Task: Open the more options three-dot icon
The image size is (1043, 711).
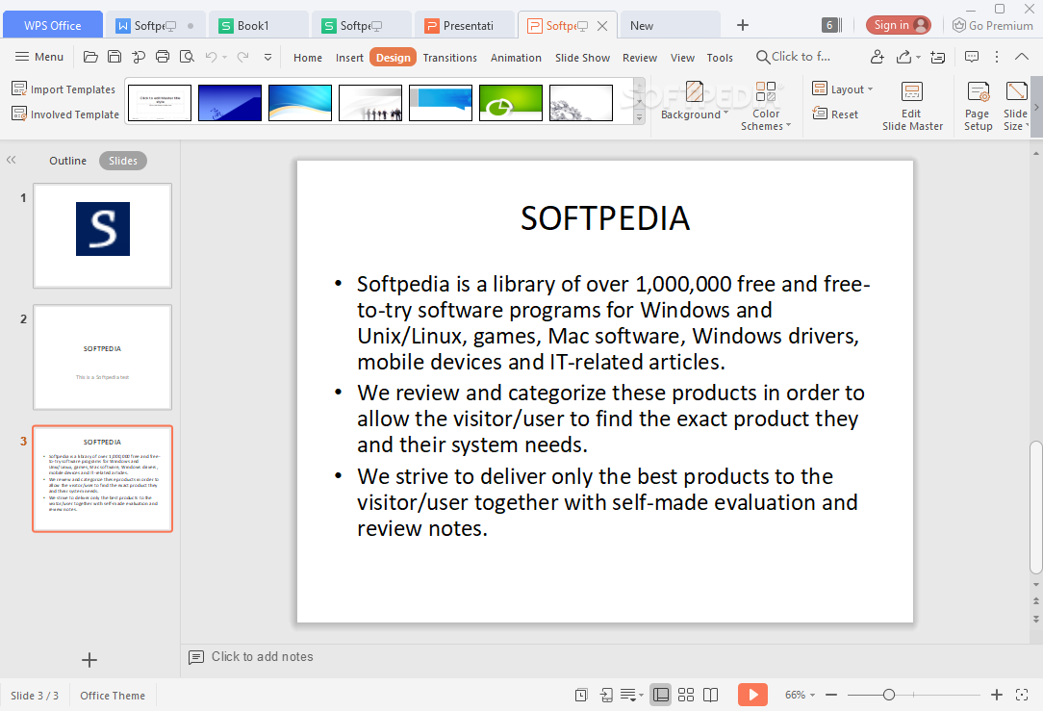Action: click(x=997, y=57)
